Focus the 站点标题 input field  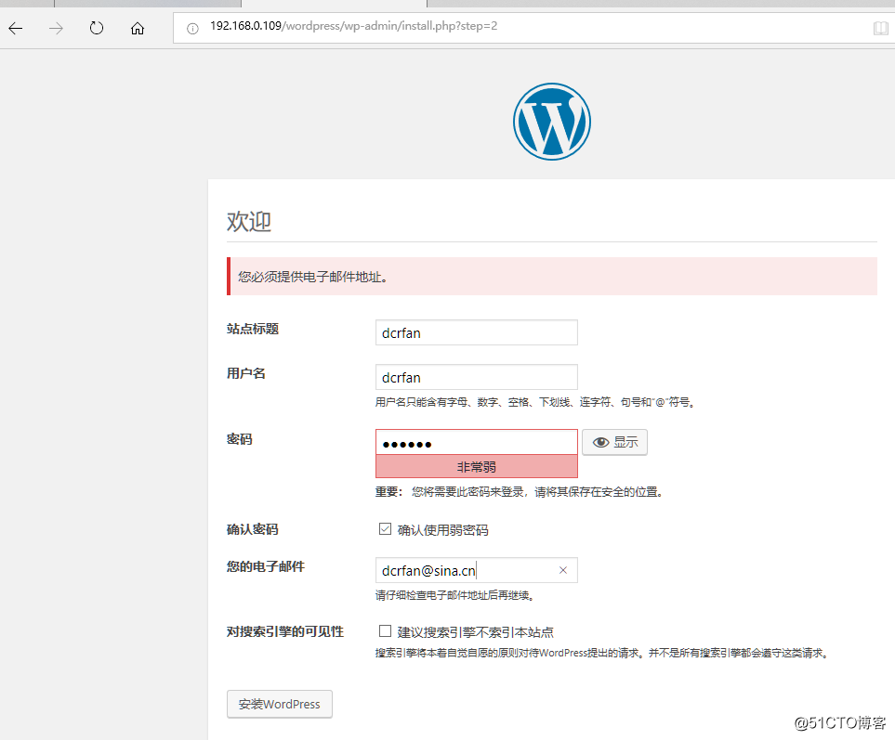pos(477,332)
